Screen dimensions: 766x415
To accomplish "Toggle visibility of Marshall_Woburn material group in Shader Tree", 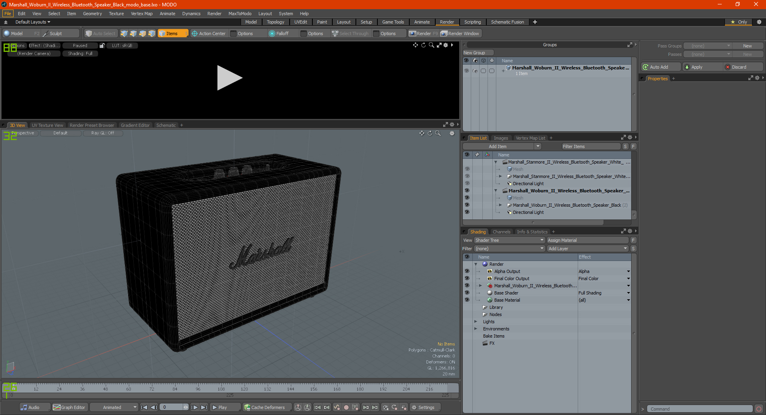I will [467, 286].
